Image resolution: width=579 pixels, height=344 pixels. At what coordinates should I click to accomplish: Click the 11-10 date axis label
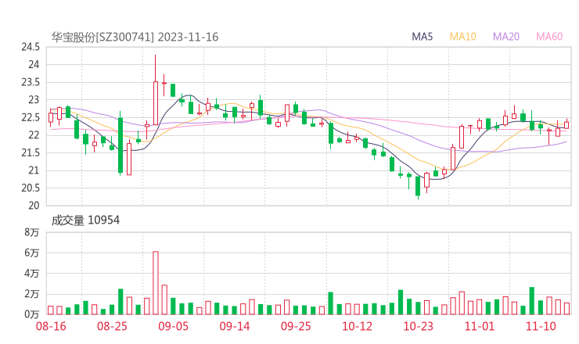pyautogui.click(x=541, y=326)
